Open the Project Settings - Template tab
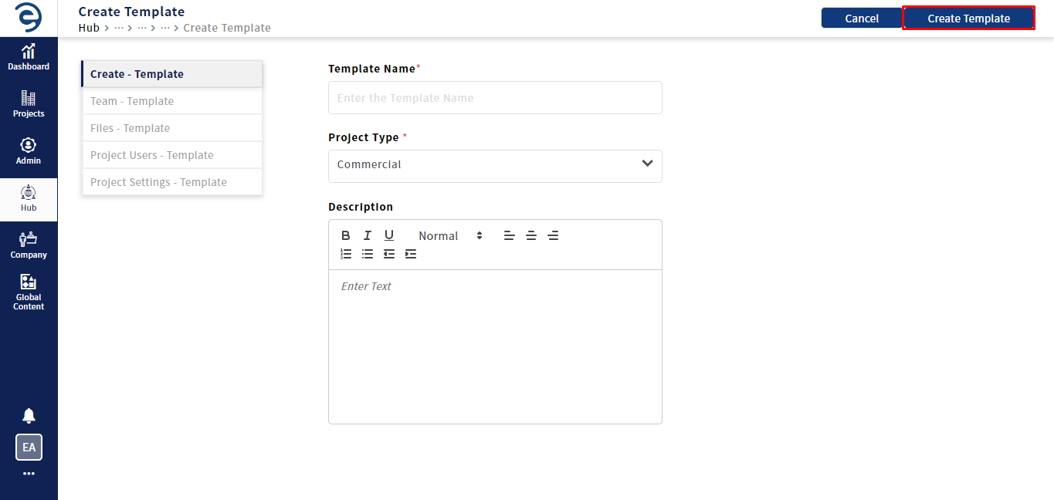The width and height of the screenshot is (1054, 500). pyautogui.click(x=171, y=182)
